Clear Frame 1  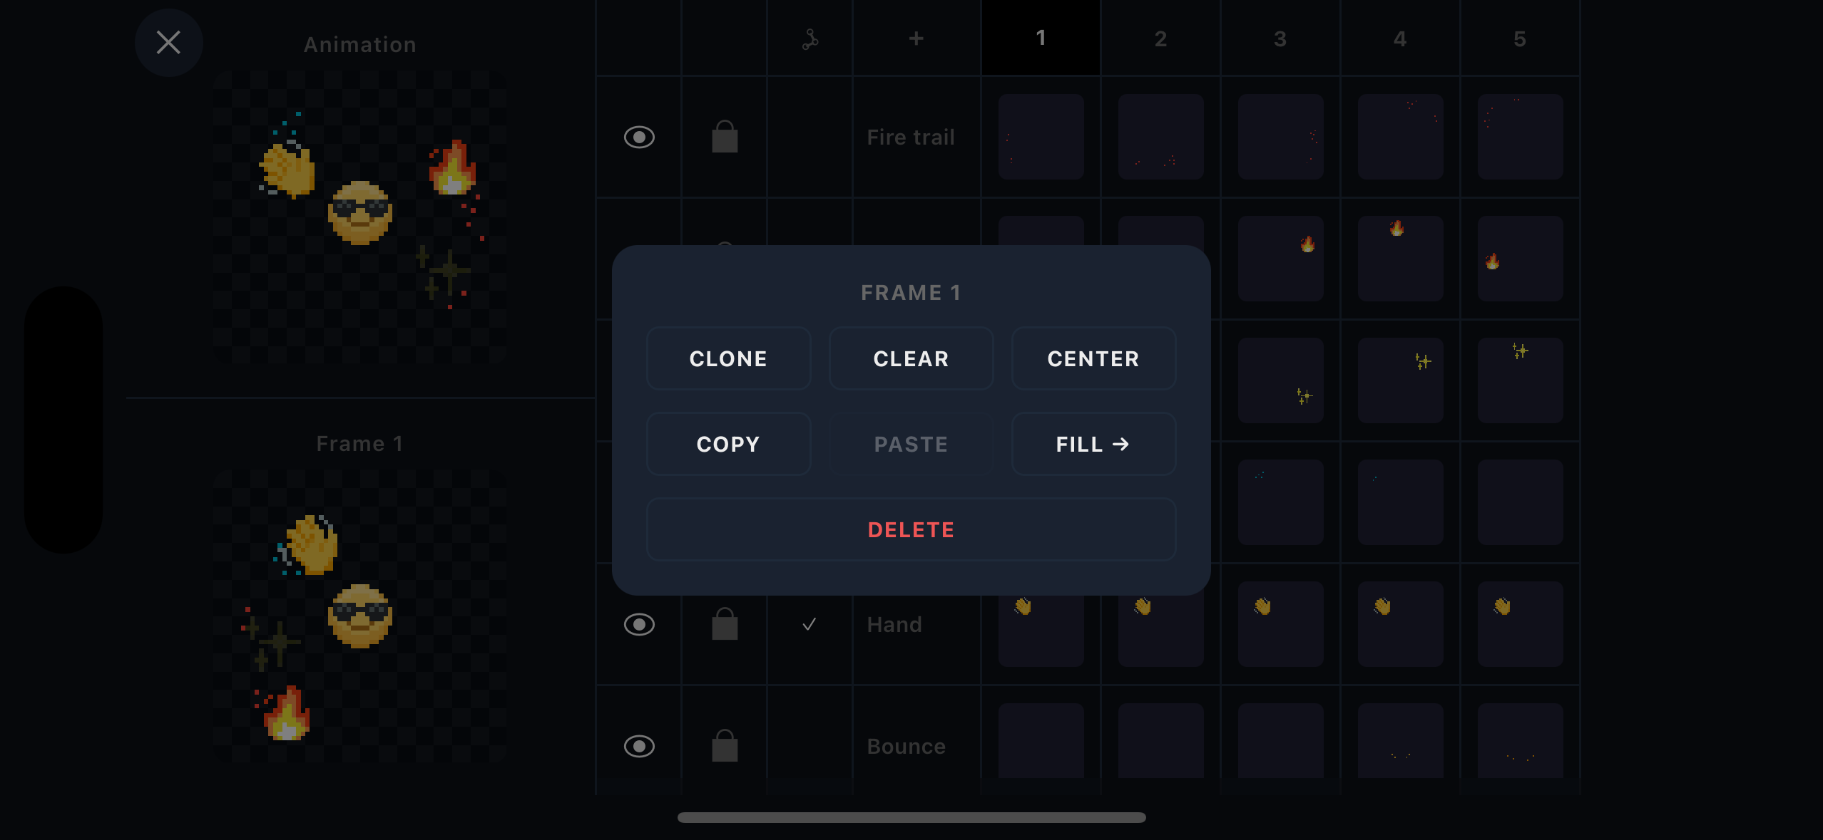911,358
